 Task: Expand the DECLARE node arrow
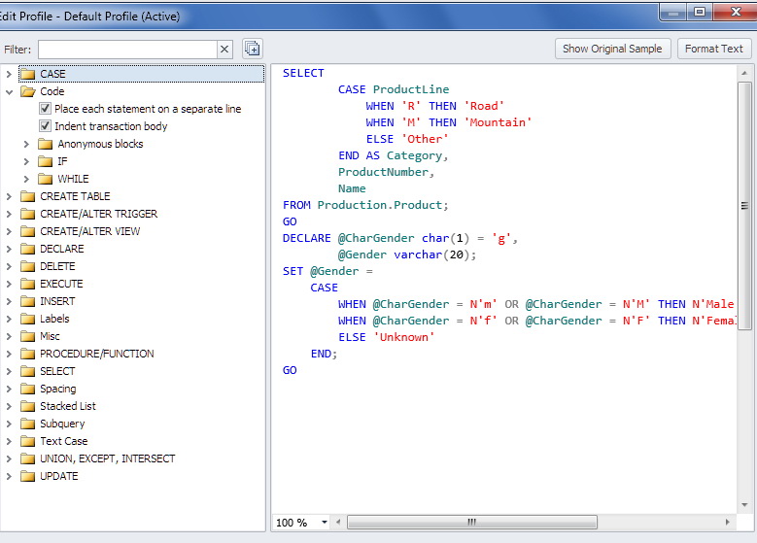coord(9,249)
